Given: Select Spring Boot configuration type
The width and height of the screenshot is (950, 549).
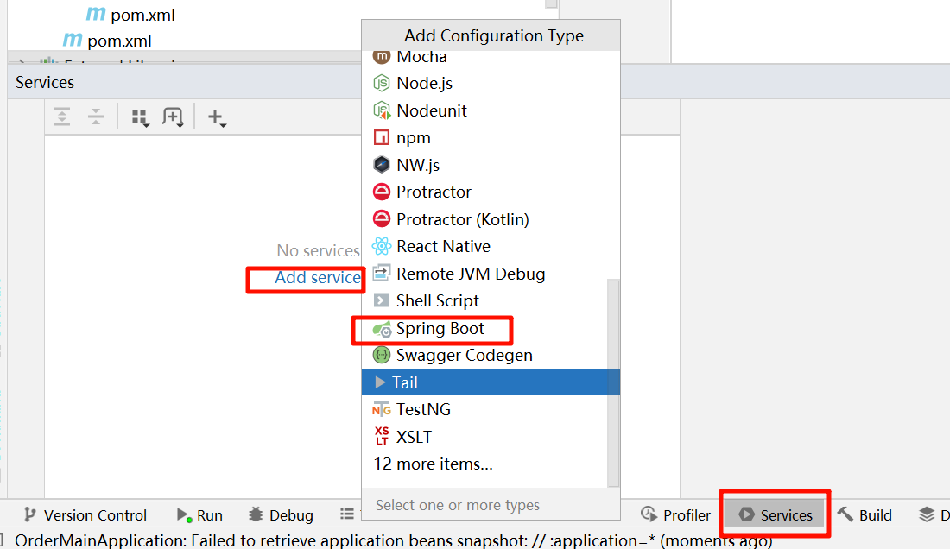Looking at the screenshot, I should [484, 328].
